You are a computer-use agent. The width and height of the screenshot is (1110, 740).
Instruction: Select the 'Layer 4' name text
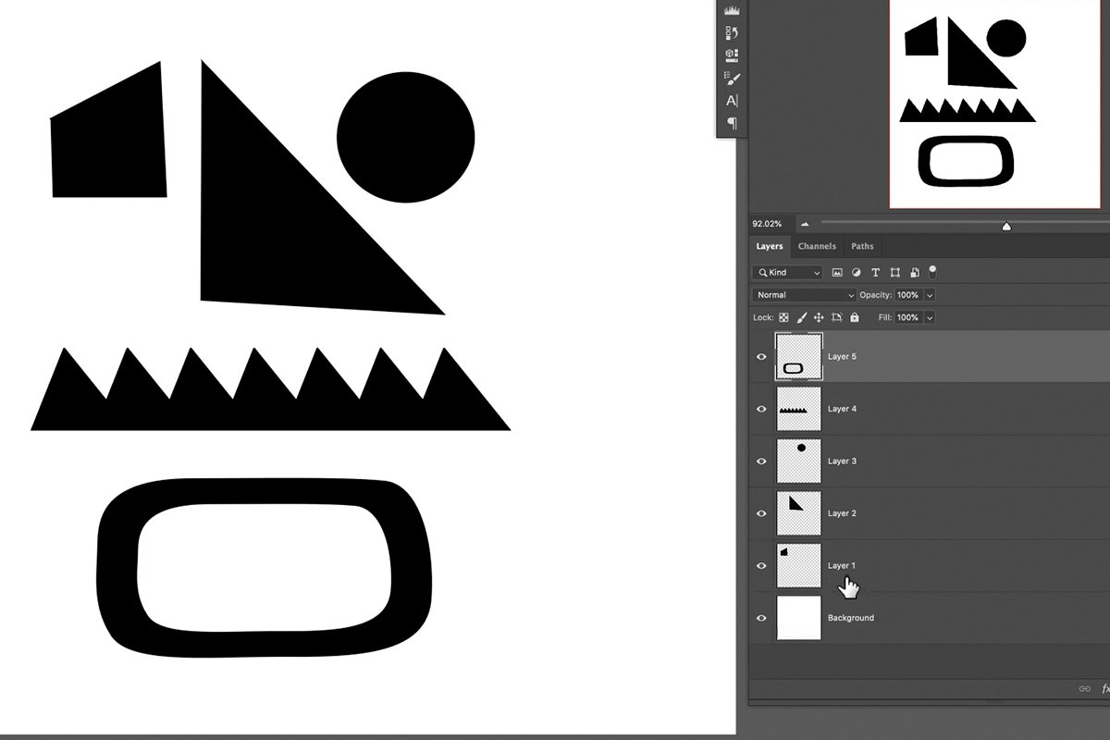click(843, 409)
